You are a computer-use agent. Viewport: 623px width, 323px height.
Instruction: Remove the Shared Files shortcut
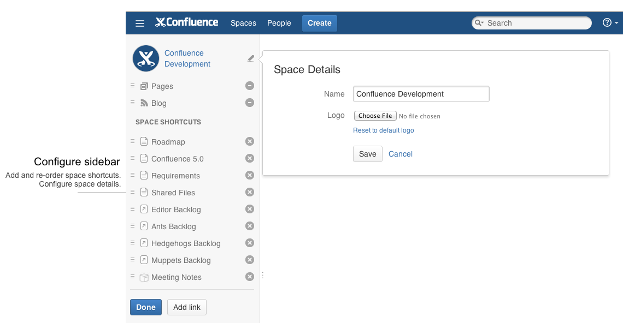pos(250,192)
